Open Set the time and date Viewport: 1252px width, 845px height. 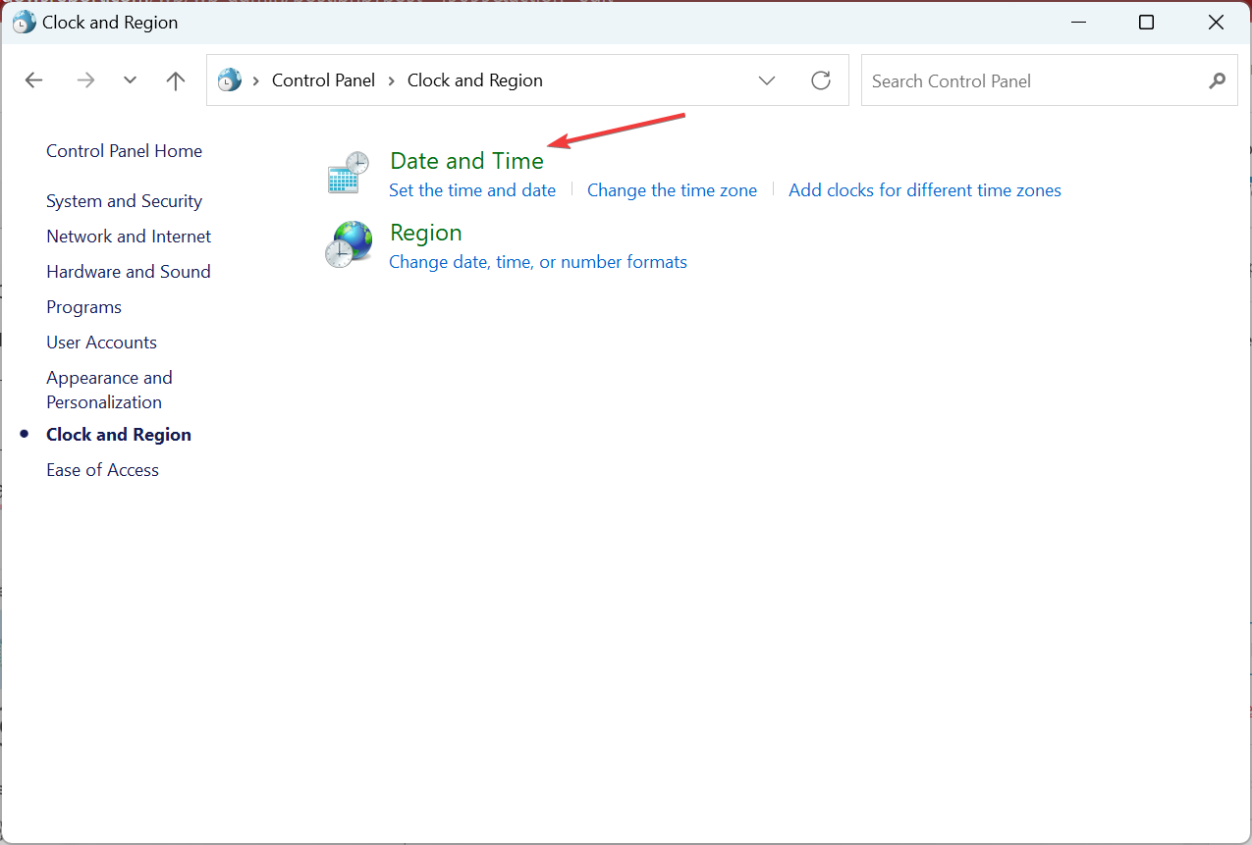click(x=472, y=189)
